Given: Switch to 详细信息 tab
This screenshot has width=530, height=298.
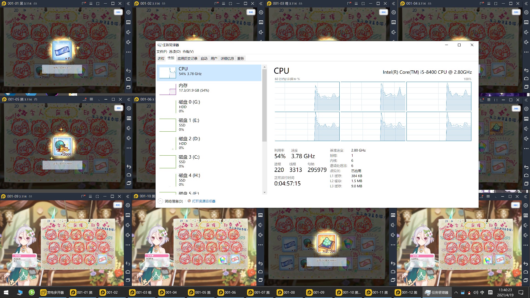Looking at the screenshot, I should coord(227,58).
